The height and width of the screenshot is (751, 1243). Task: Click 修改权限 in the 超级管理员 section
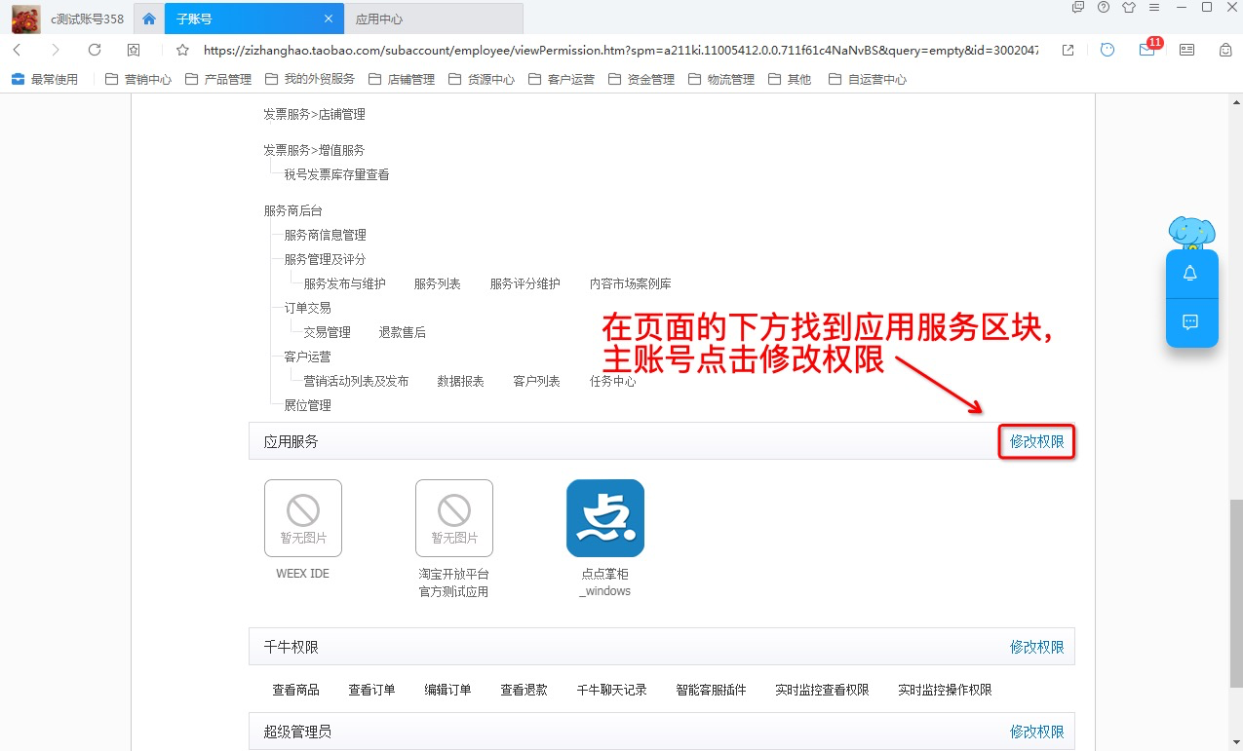1037,732
